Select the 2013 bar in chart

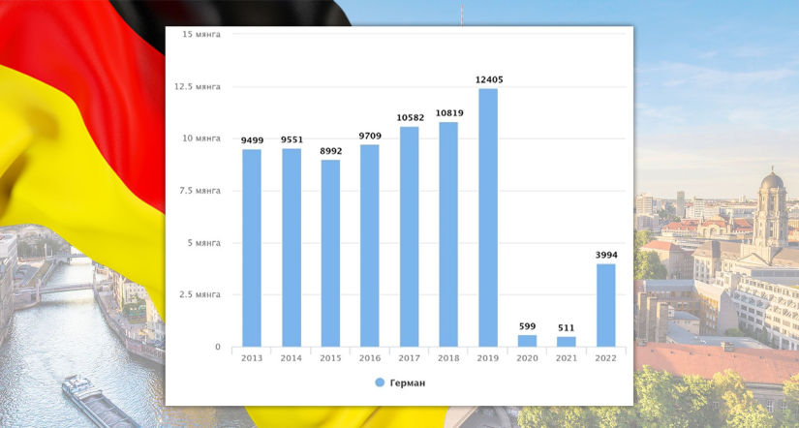(x=252, y=248)
